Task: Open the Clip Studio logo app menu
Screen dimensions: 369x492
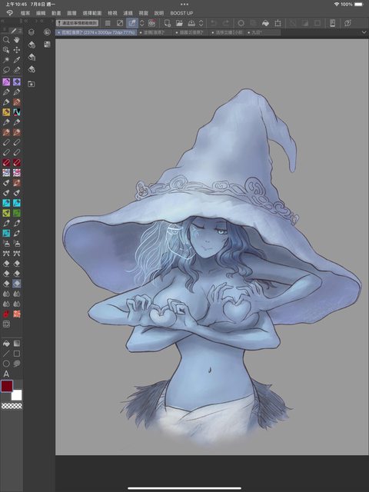Action: coord(10,13)
